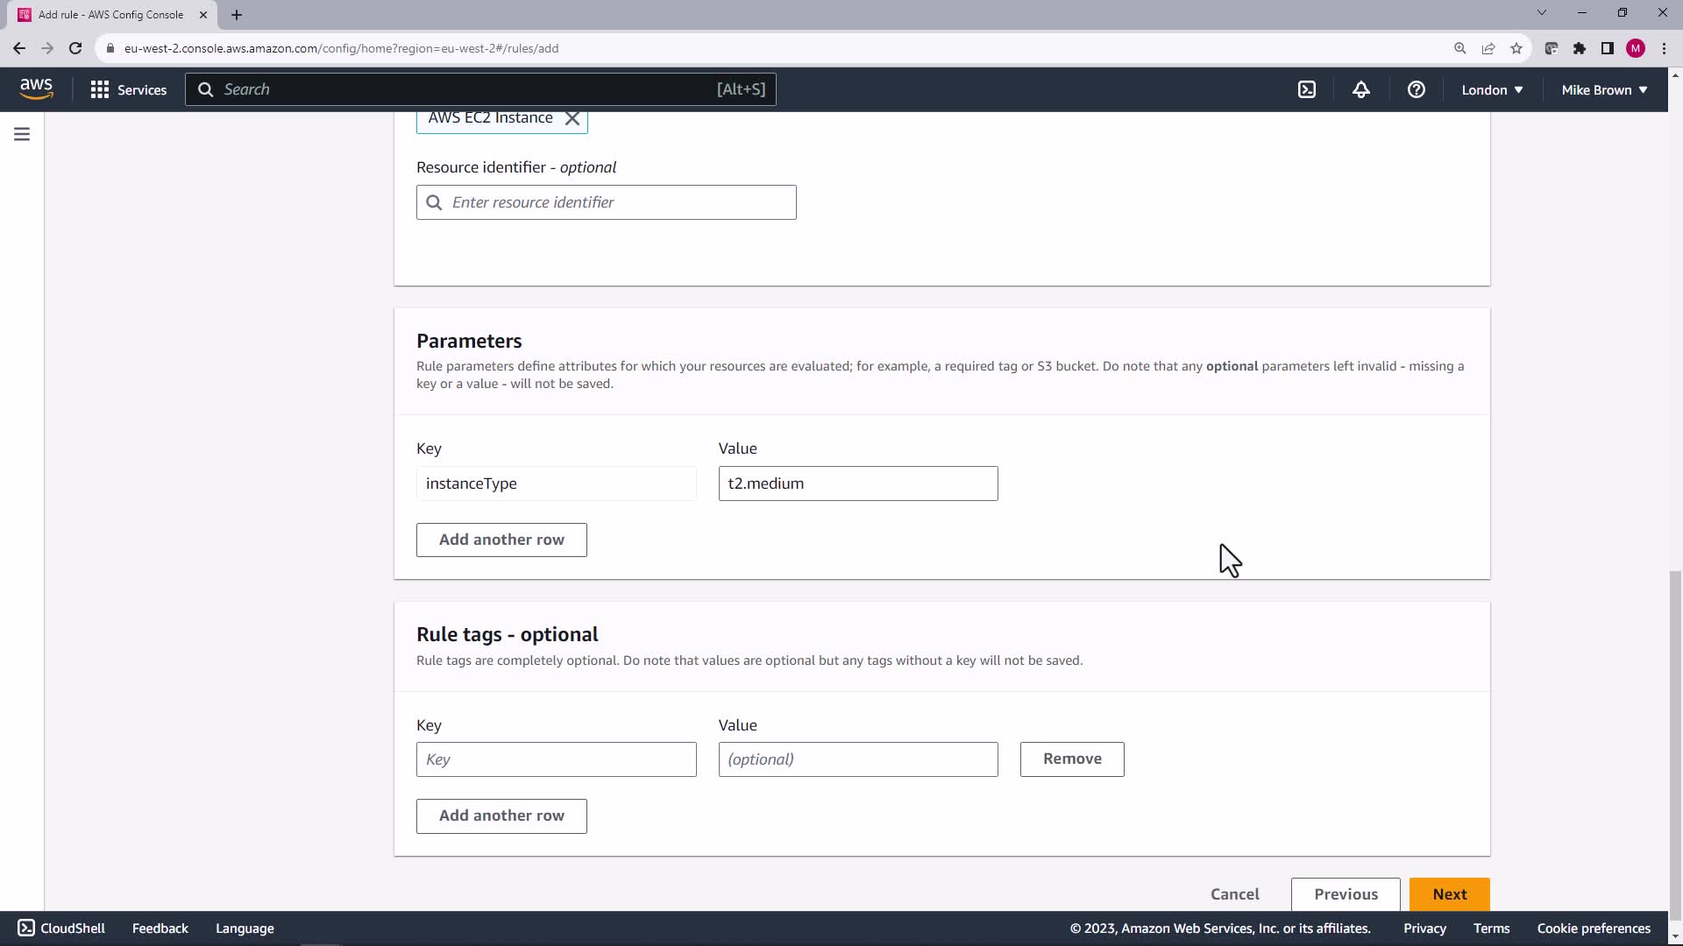Expand the hamburger side navigation menu
This screenshot has height=946, width=1683.
point(22,134)
